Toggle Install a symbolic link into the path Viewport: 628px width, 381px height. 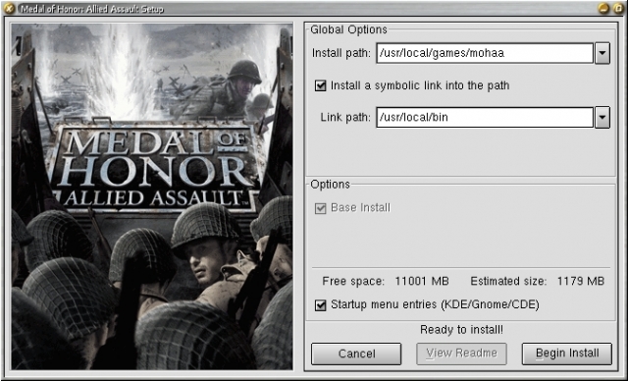pyautogui.click(x=321, y=85)
